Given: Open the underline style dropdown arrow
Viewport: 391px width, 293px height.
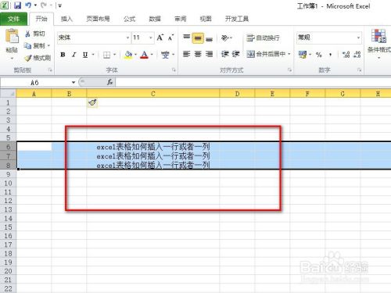Looking at the screenshot, I should click(x=93, y=55).
